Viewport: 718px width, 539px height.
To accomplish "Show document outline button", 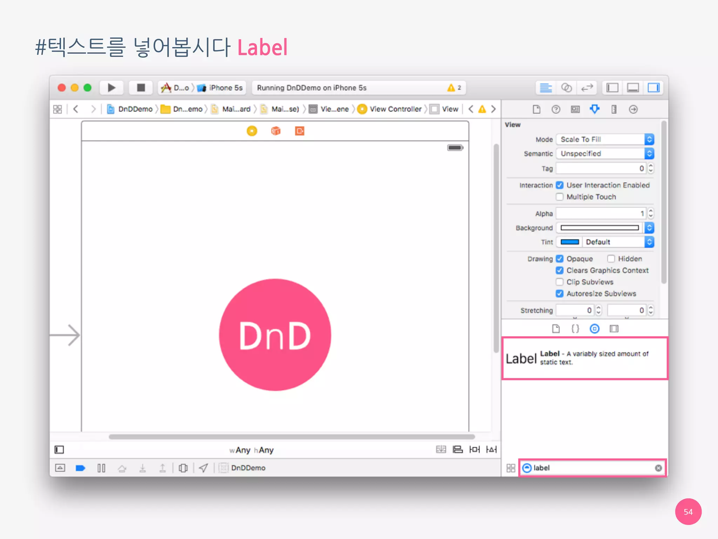I will pos(59,450).
